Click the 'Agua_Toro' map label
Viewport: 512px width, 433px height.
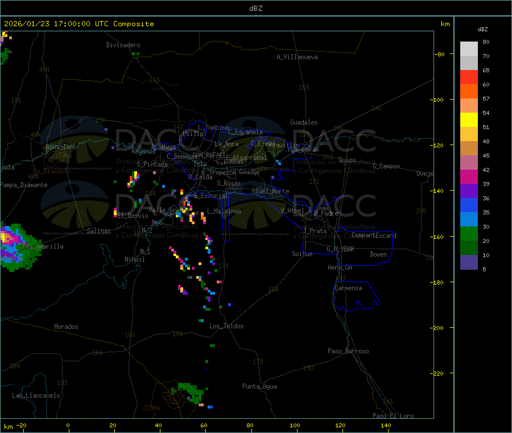61,147
